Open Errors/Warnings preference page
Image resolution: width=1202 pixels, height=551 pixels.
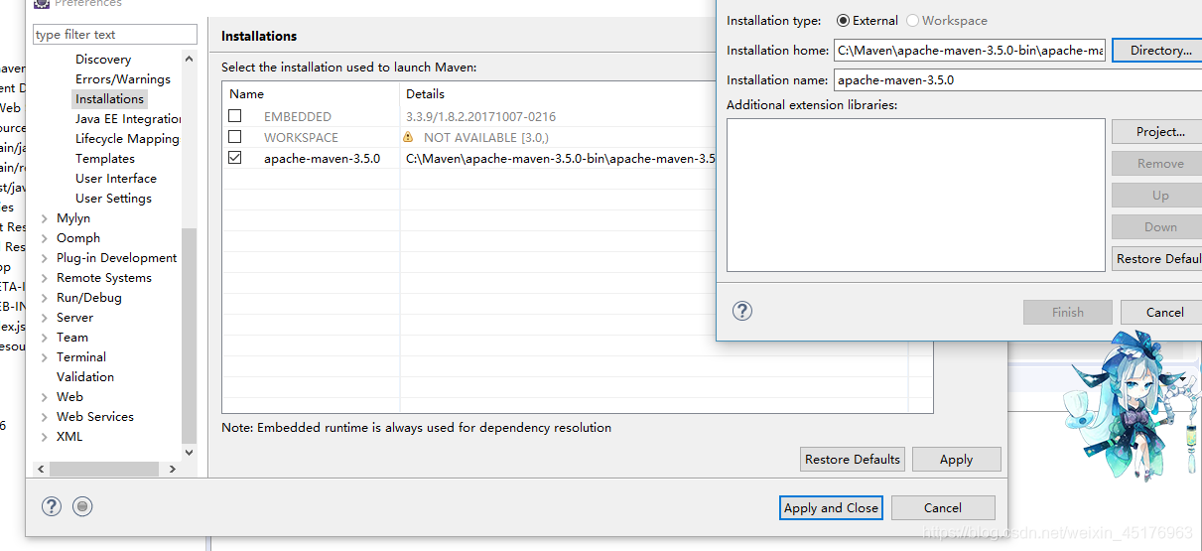click(123, 79)
